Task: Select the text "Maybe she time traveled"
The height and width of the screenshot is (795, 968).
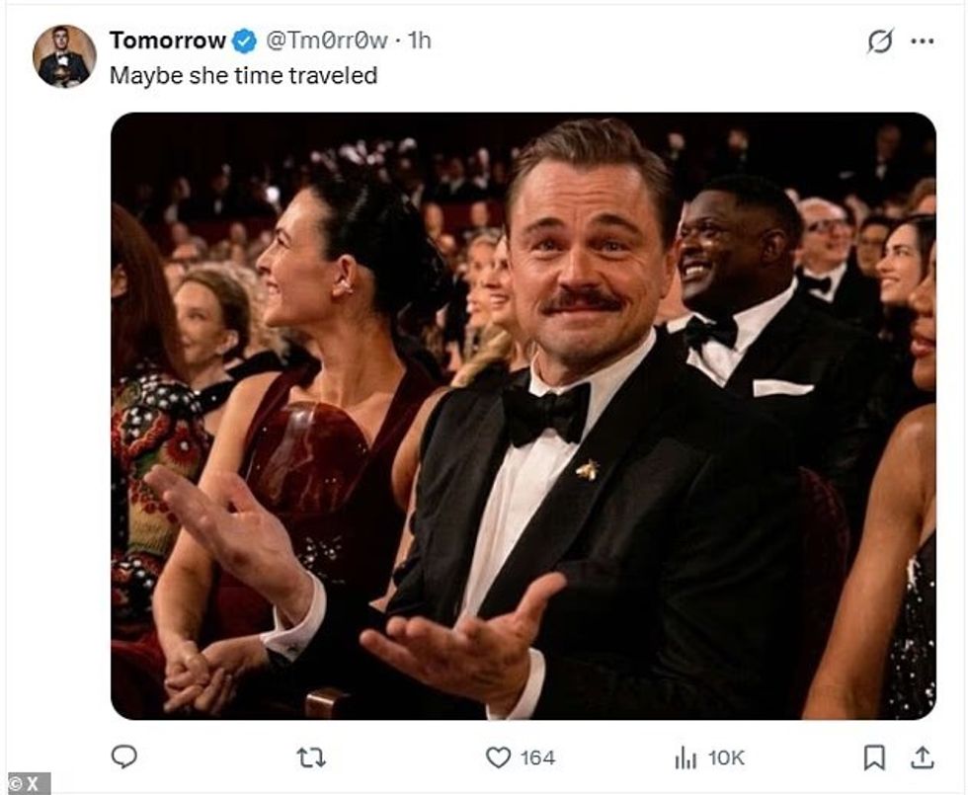Action: coord(243,75)
